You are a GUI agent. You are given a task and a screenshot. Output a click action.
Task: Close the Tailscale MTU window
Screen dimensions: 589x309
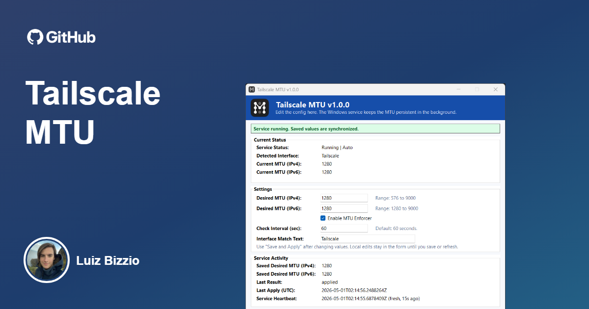(x=496, y=90)
